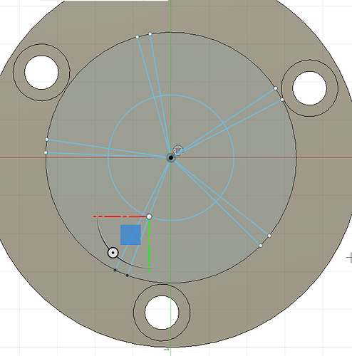Select the leftmost dark sketch point at bottom-left
352x356 pixels.
(x=115, y=270)
